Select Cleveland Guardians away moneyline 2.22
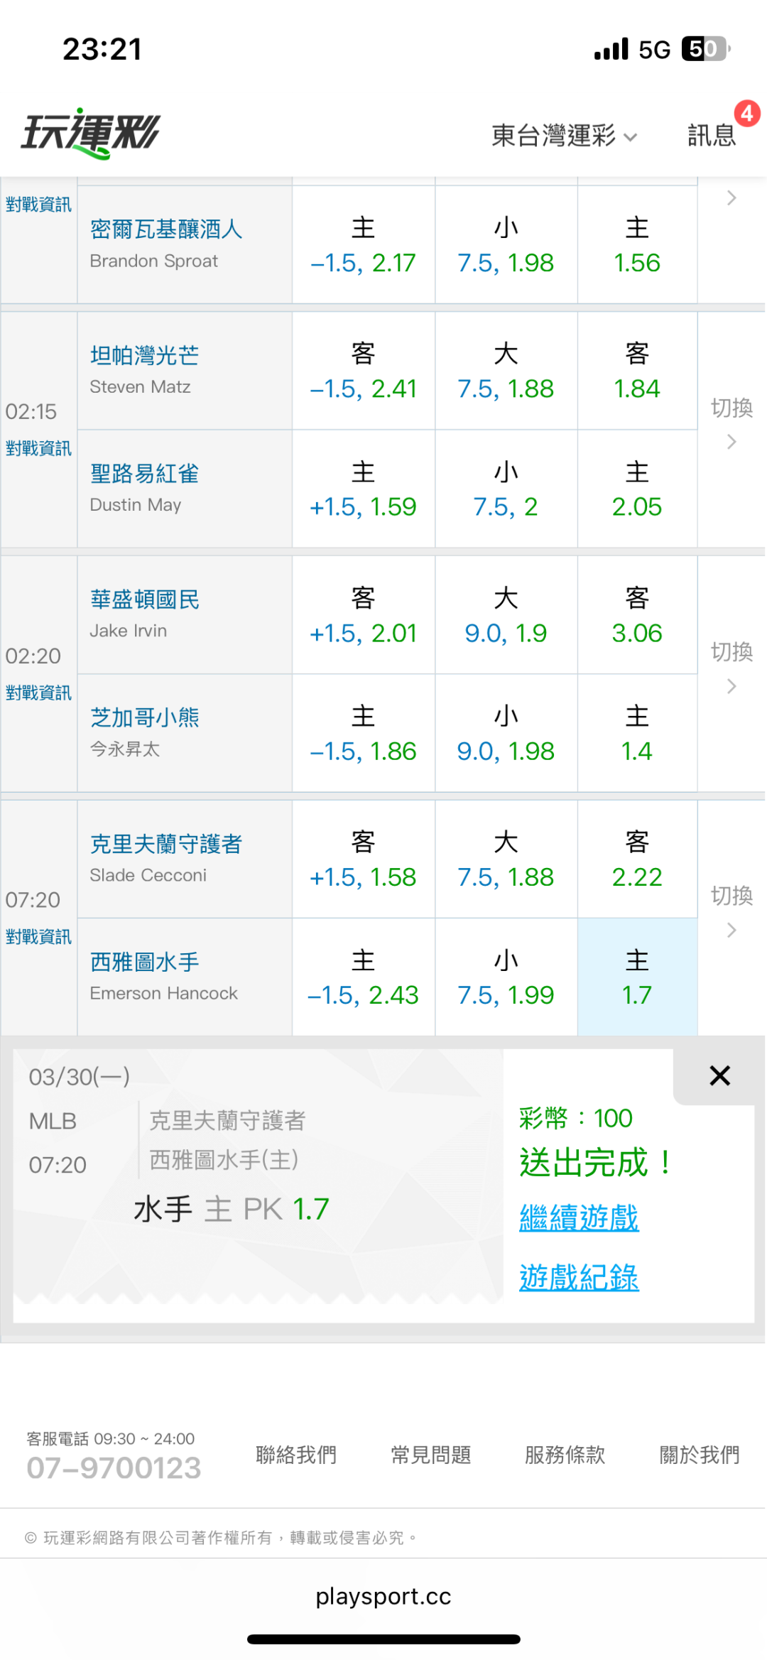This screenshot has width=767, height=1660. point(637,859)
